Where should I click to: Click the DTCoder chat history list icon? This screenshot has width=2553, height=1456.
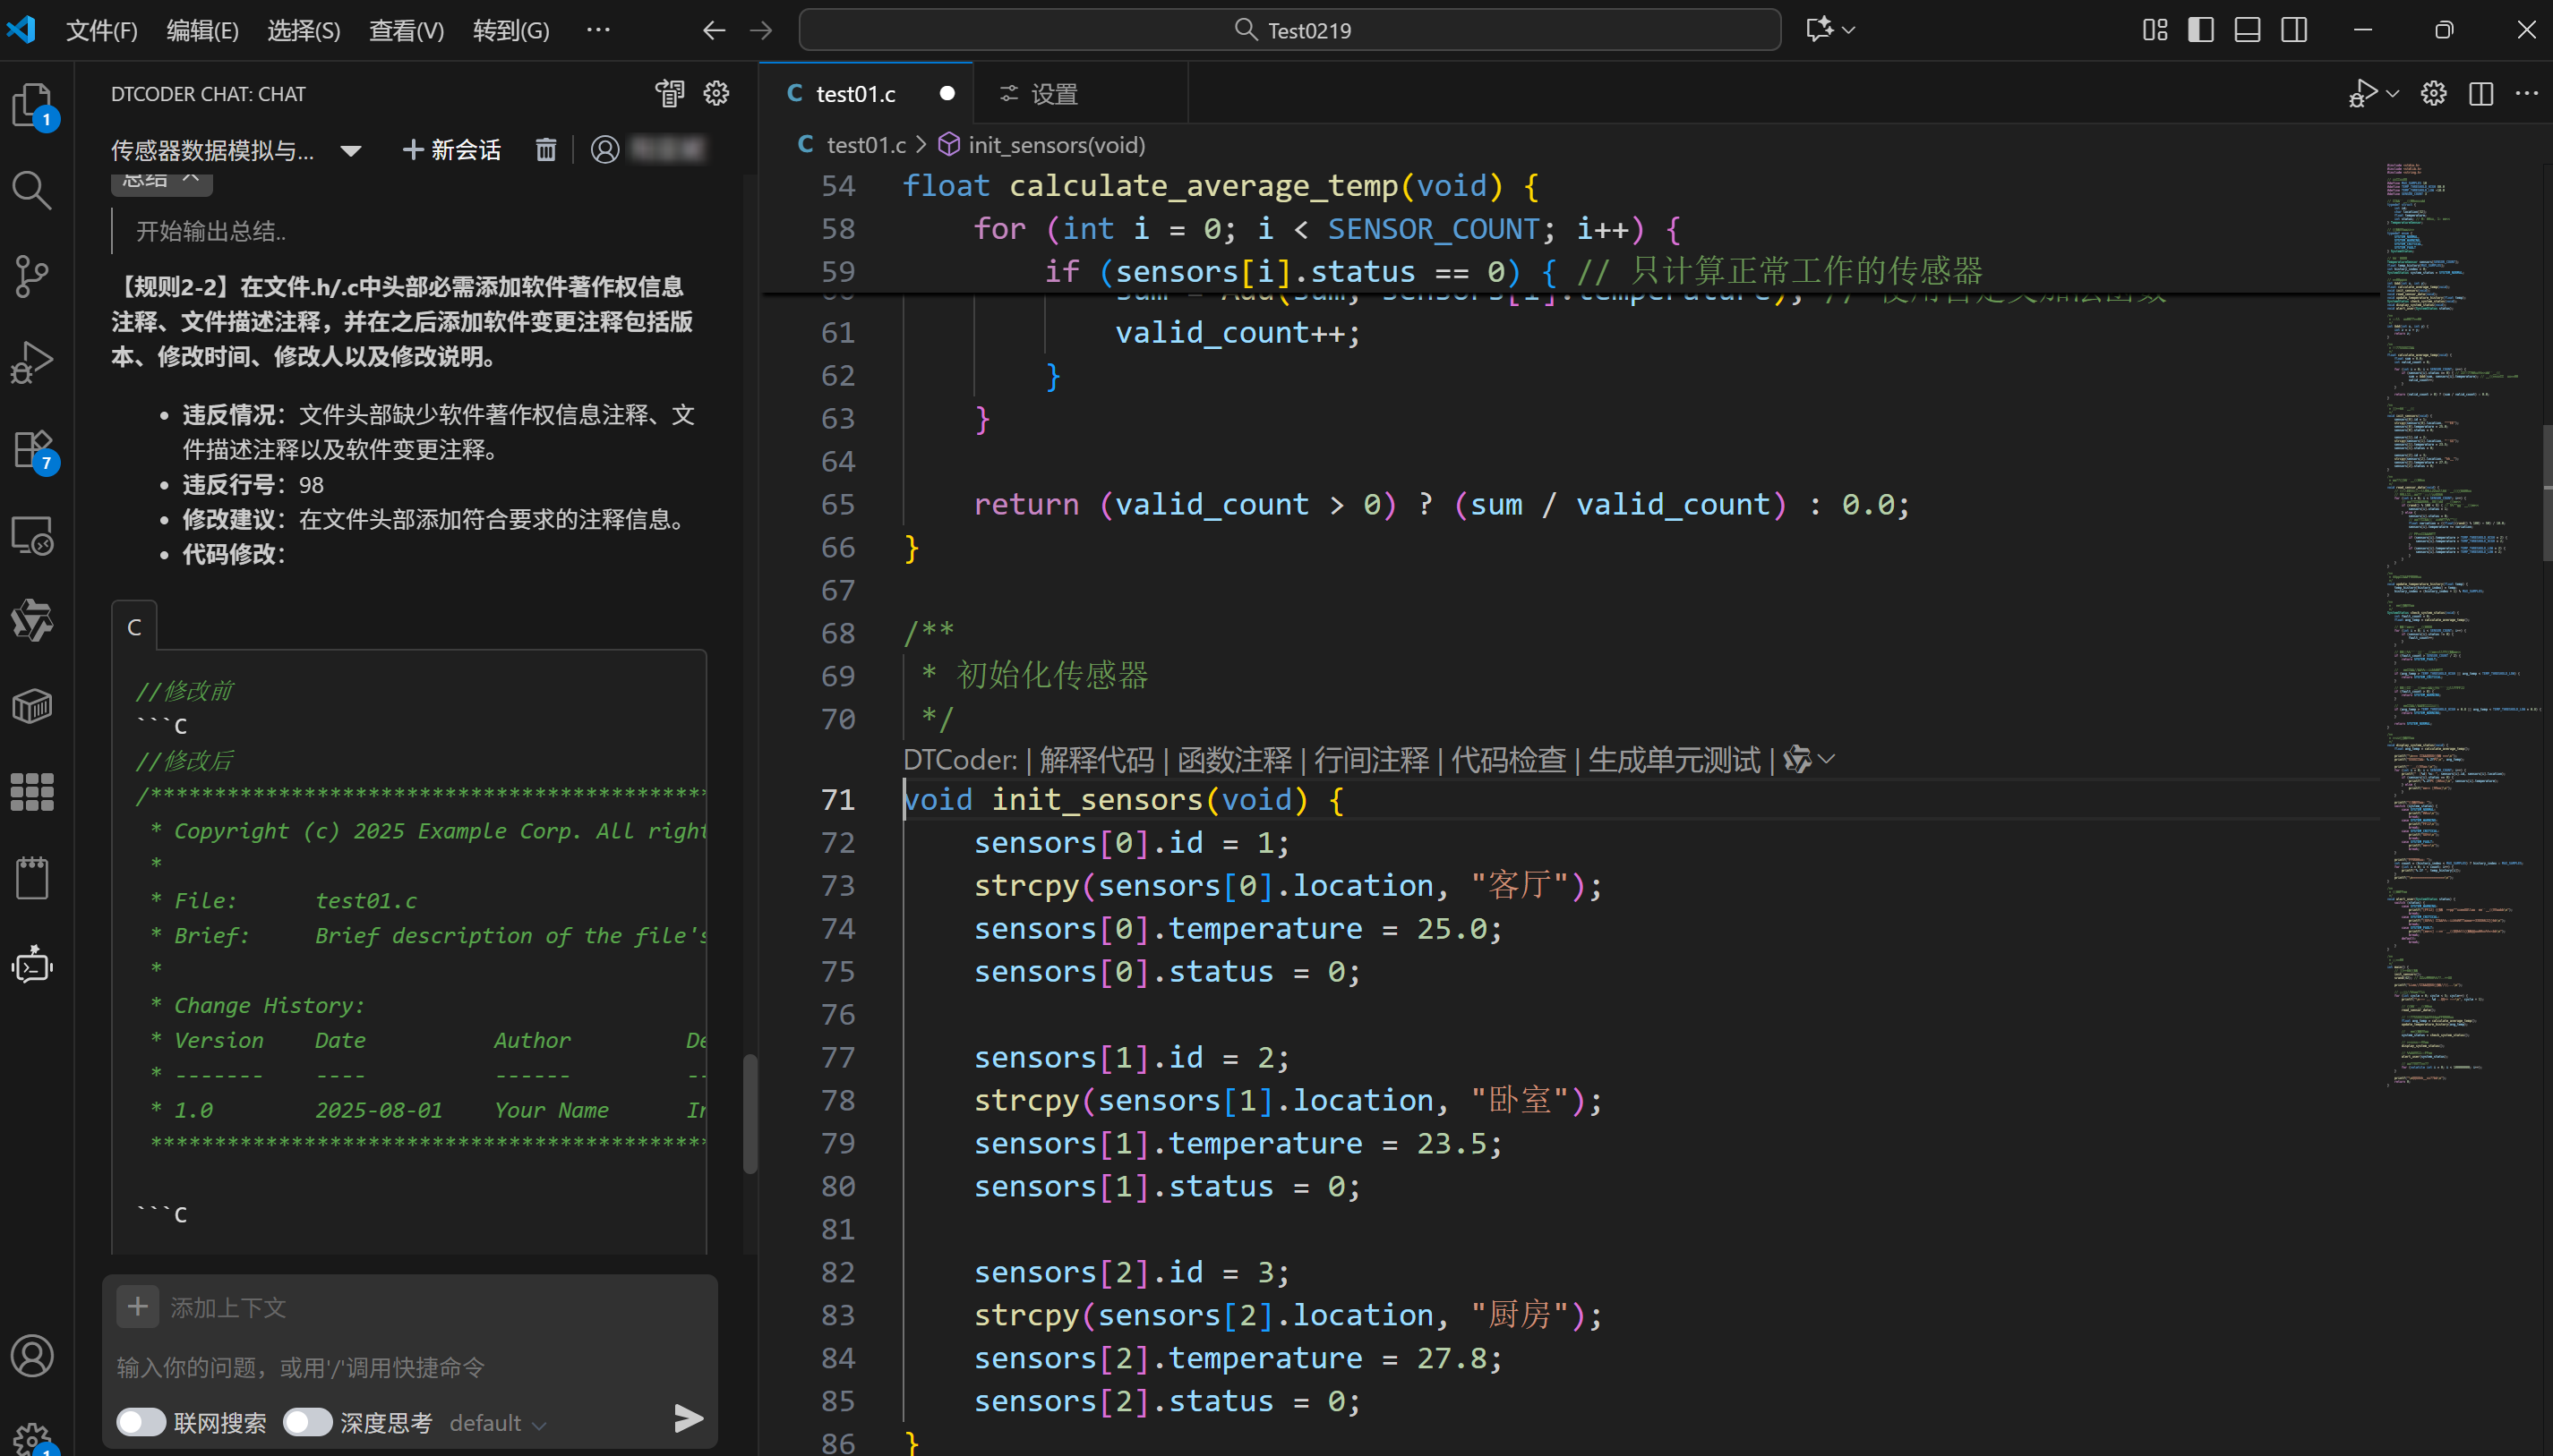point(669,94)
